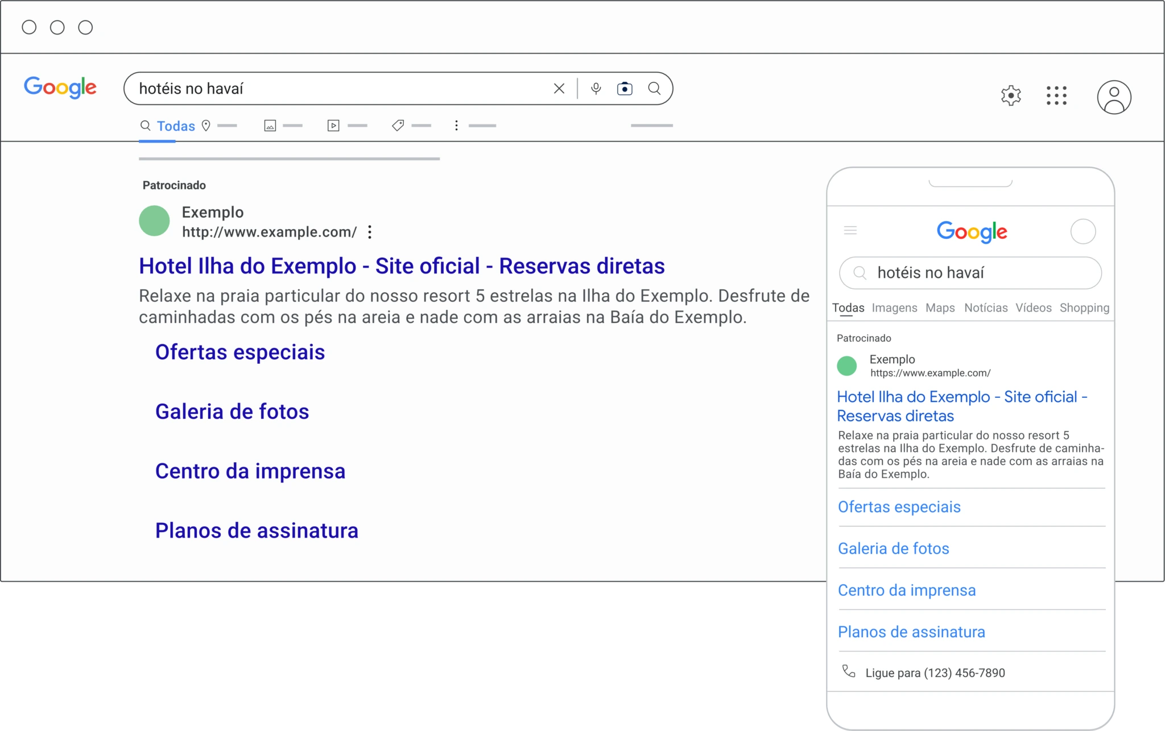
Task: Open the three-dot more filters menu
Action: tap(456, 126)
